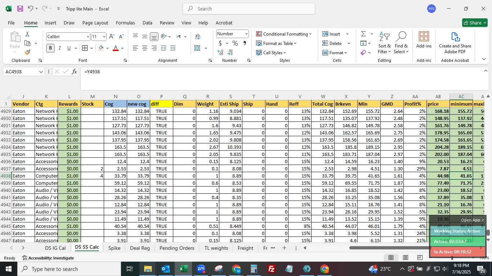Click the Save icon in title bar
This screenshot has width=492, height=276.
pos(20,9)
